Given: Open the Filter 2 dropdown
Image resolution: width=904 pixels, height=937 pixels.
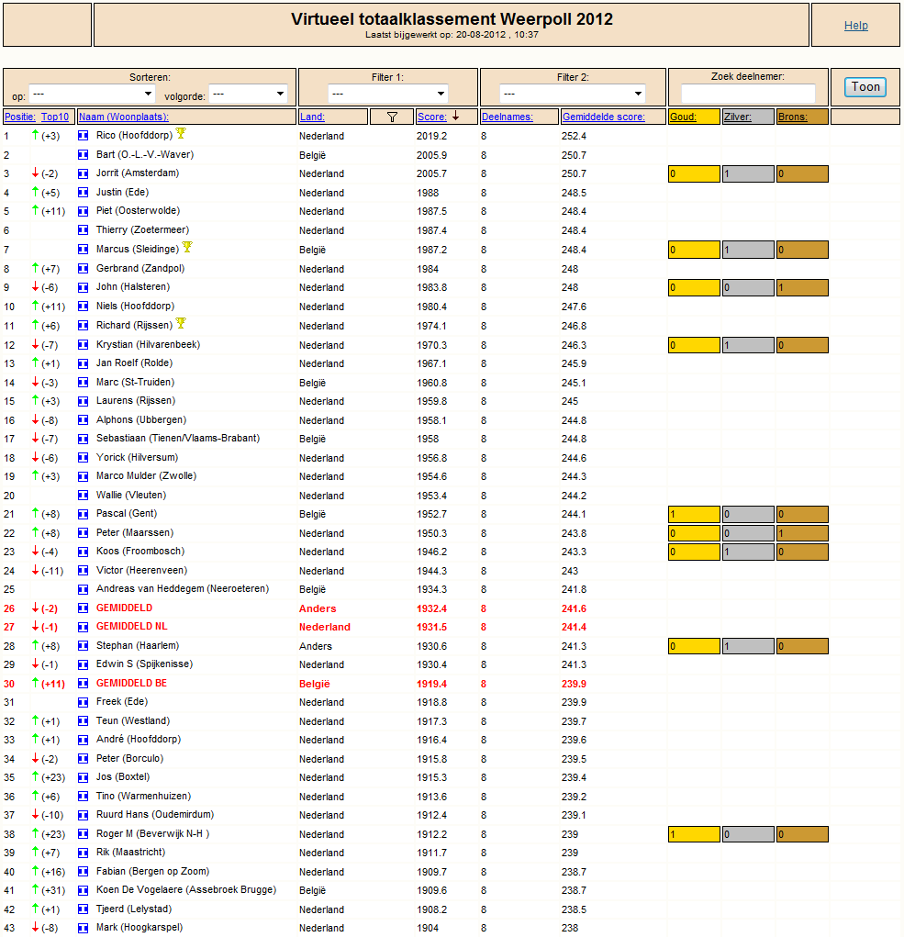Looking at the screenshot, I should point(573,94).
